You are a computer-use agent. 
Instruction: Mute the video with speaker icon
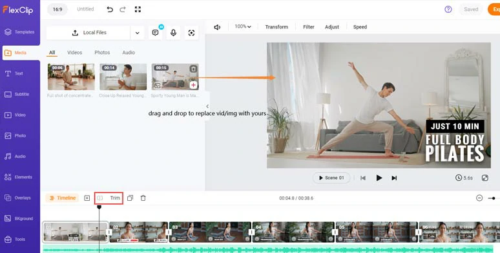[x=217, y=27]
